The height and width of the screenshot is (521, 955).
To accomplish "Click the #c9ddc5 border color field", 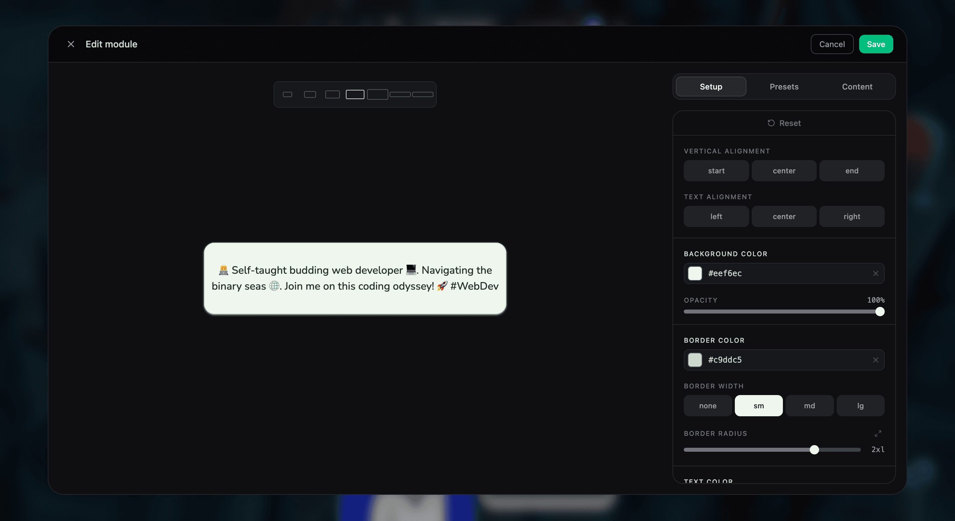I will pyautogui.click(x=784, y=360).
